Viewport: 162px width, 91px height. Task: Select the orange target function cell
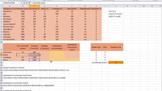[x=116, y=62]
